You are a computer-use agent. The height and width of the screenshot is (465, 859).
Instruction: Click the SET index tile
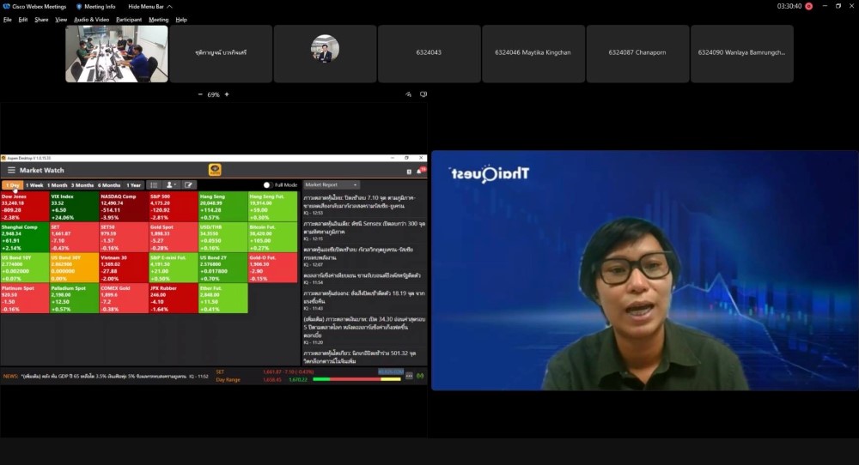click(74, 237)
